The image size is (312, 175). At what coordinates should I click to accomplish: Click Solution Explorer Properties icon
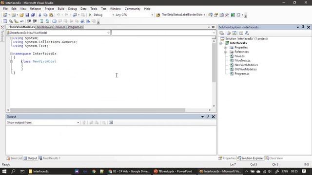coord(221,33)
